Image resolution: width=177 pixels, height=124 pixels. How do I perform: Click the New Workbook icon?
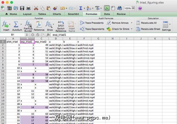(3, 8)
